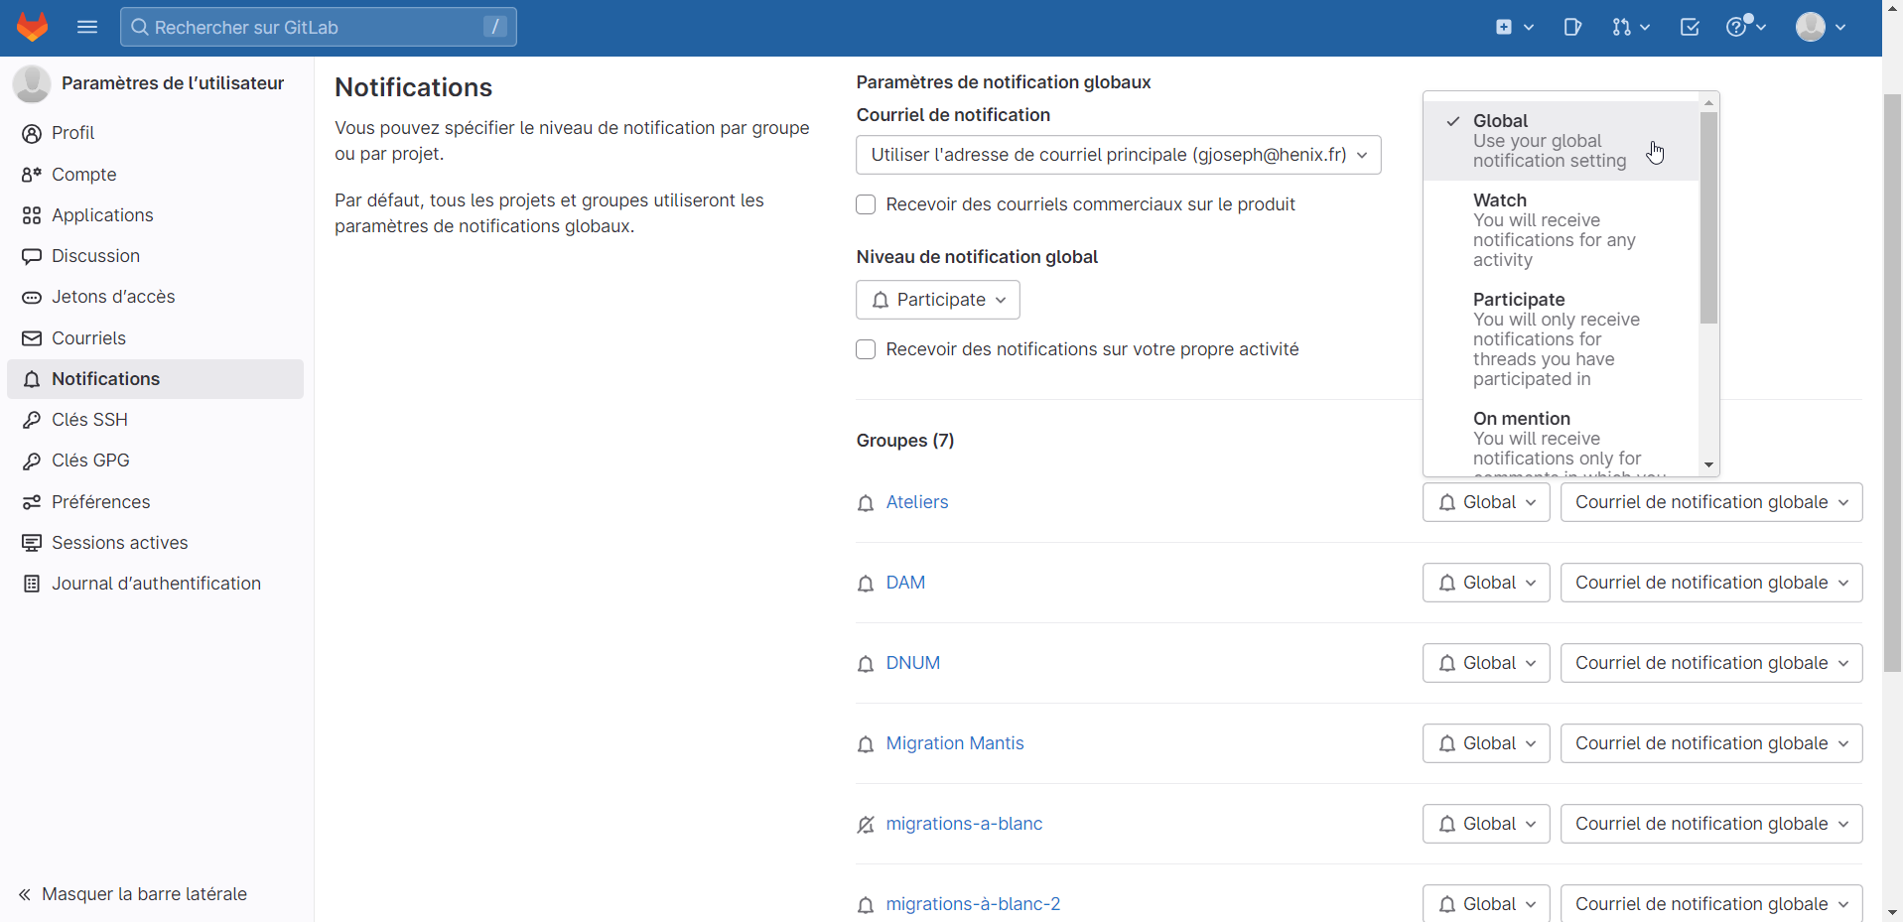This screenshot has height=922, width=1903.
Task: Open the primary email address dropdown
Action: [x=1118, y=155]
